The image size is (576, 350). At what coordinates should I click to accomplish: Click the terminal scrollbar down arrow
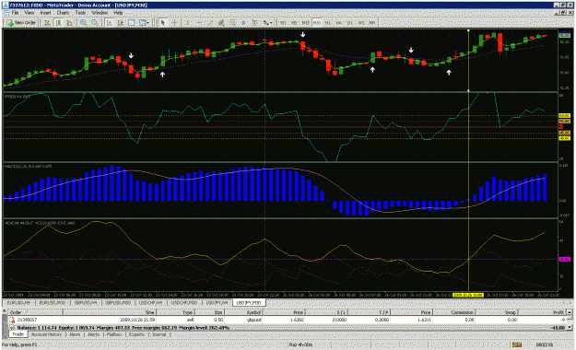pyautogui.click(x=570, y=327)
